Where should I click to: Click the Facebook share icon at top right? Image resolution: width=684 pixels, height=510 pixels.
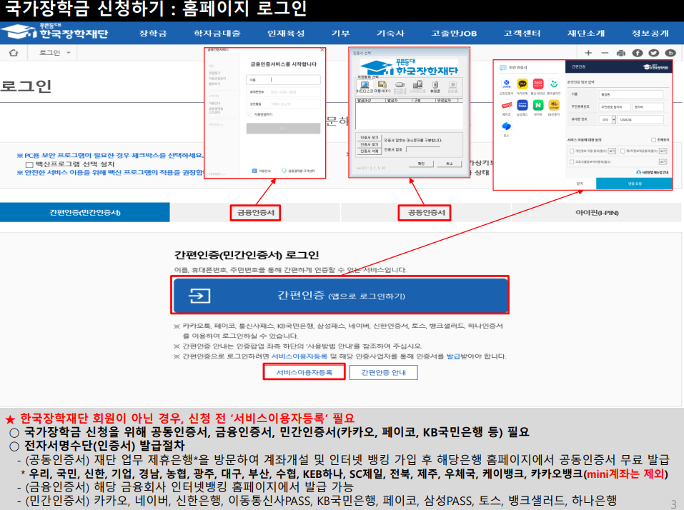coord(636,52)
